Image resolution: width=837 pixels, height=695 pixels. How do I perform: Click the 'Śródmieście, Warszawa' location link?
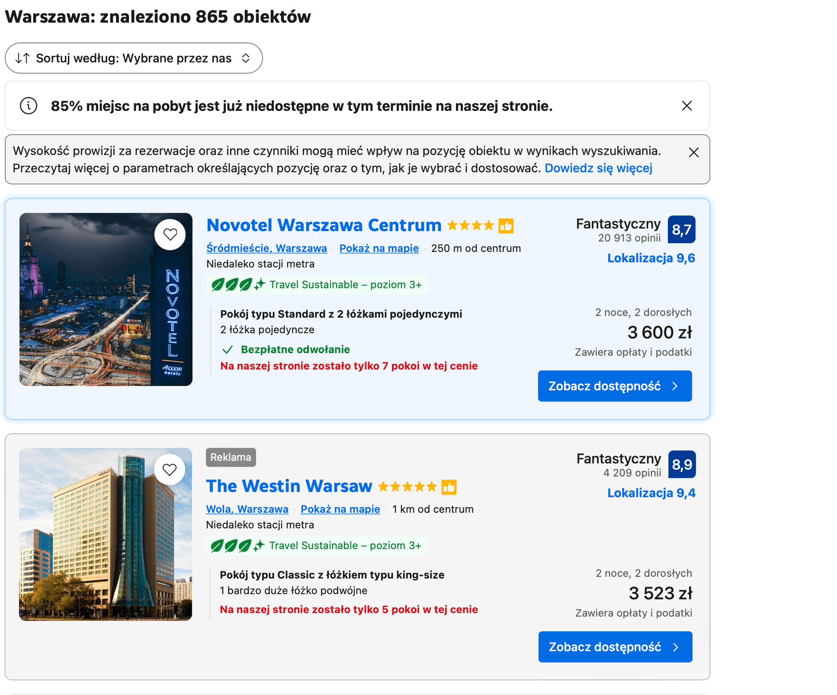(x=266, y=249)
